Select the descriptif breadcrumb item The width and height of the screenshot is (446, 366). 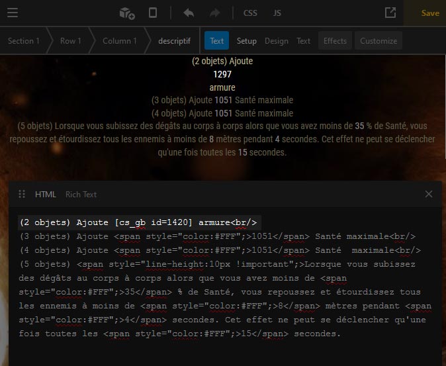174,41
